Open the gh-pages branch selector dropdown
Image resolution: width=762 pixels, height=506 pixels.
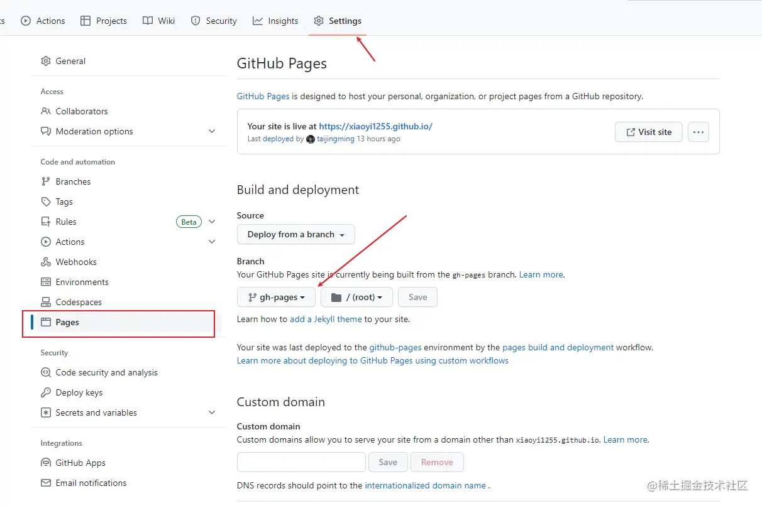pos(276,297)
